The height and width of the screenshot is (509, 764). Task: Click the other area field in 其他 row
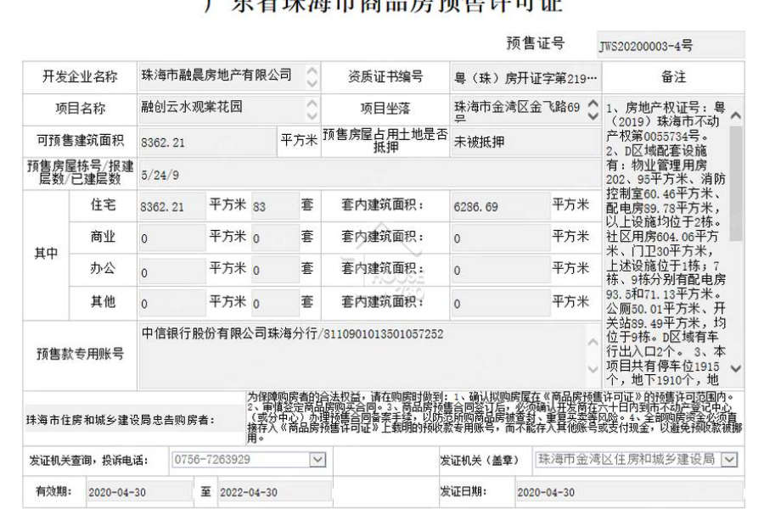pyautogui.click(x=172, y=304)
